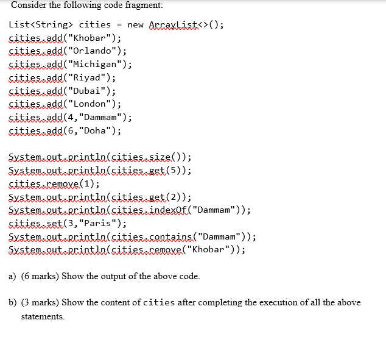Click the cities.add("Khobar") line

tap(65, 38)
